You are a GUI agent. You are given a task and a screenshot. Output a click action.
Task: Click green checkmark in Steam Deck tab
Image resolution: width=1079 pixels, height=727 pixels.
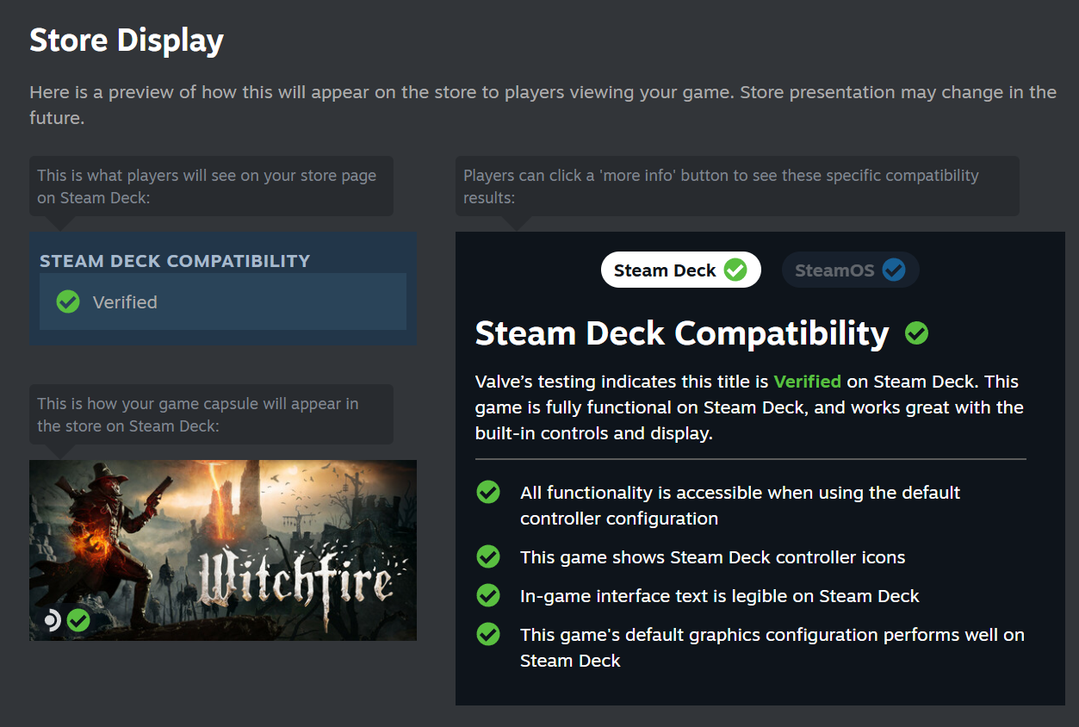735,270
